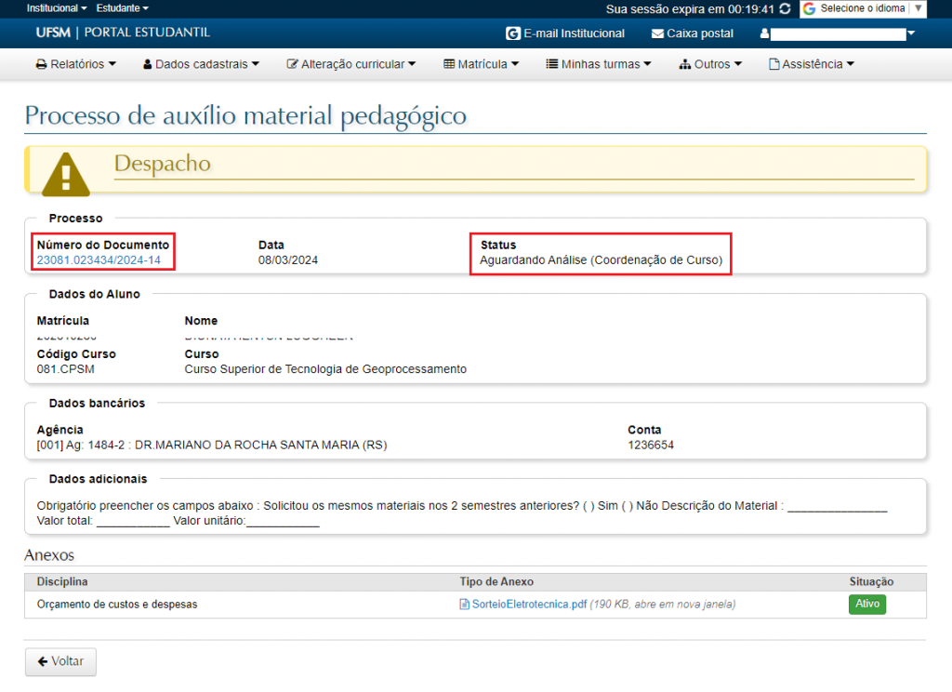Click the Caixa postal envelope icon
Screen dimensions: 952x692
658,33
